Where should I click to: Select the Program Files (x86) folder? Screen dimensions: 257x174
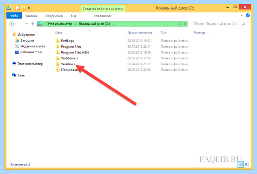(75, 52)
